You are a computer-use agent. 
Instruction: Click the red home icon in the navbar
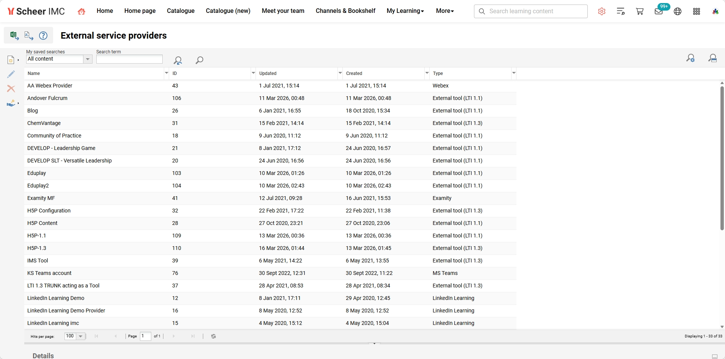(81, 11)
